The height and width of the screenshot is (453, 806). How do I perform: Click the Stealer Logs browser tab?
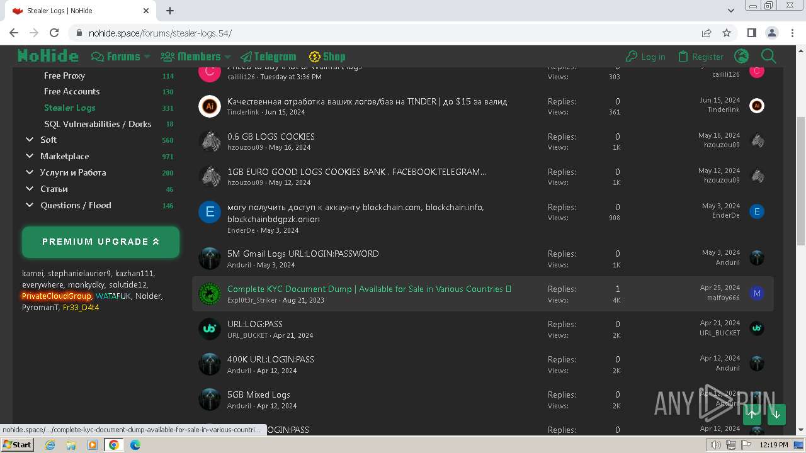point(82,11)
